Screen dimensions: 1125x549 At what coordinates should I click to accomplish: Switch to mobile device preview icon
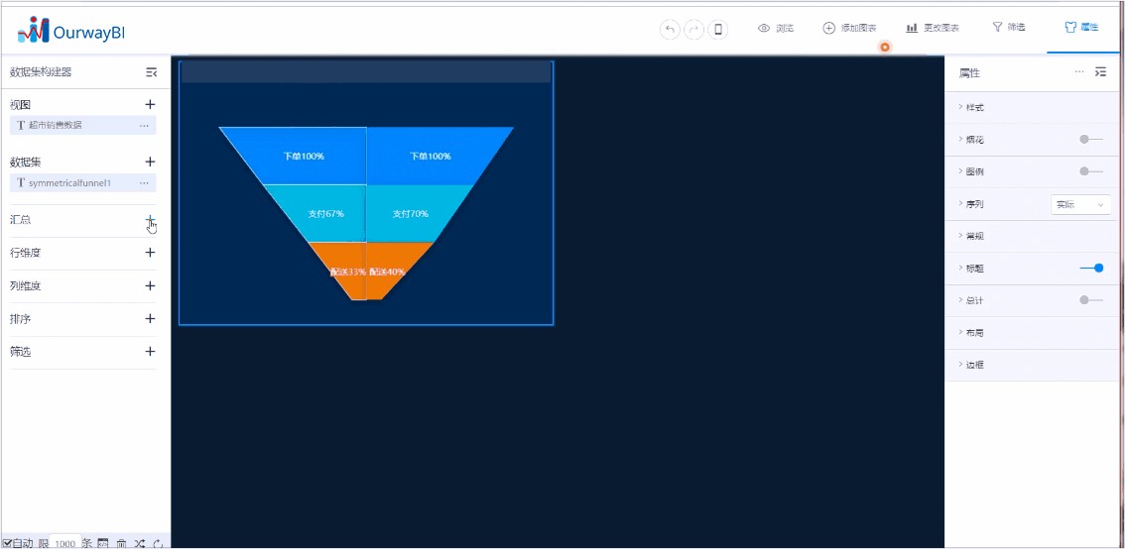(x=717, y=30)
